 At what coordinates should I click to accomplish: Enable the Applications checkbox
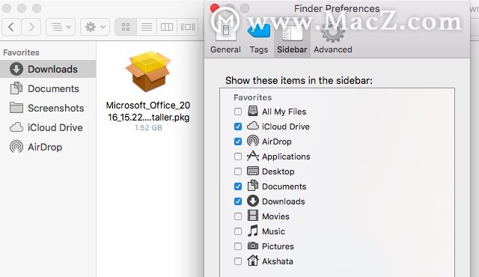pos(238,156)
